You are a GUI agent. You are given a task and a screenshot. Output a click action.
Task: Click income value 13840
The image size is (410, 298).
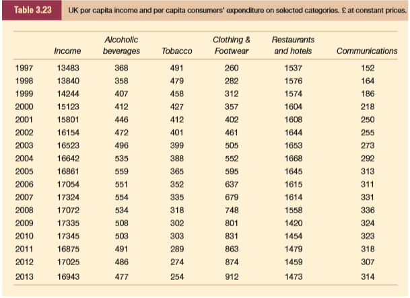pyautogui.click(x=68, y=81)
